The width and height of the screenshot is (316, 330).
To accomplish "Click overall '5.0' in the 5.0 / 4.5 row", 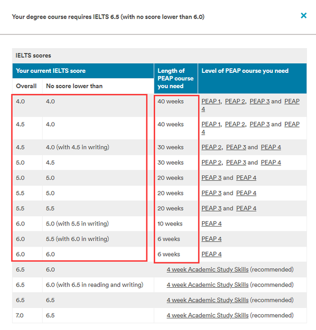I will point(21,163).
